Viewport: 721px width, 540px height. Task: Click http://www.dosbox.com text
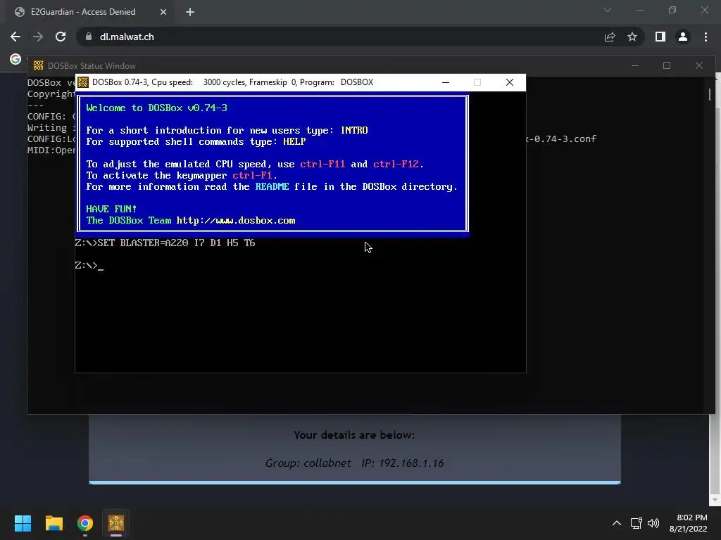(x=235, y=220)
